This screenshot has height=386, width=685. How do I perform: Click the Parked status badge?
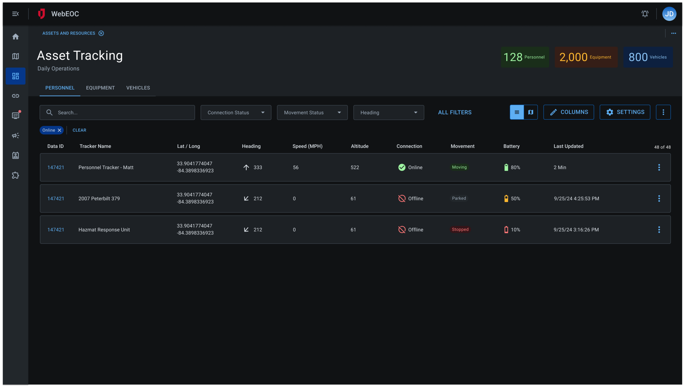point(459,198)
